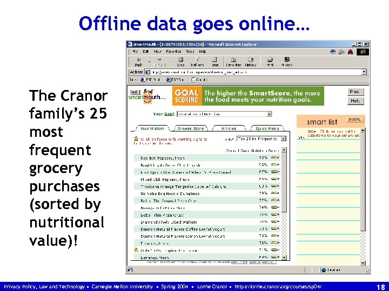Open the Top 25 by Frequency view dropdown
This screenshot has width=389, height=291.
point(261,139)
